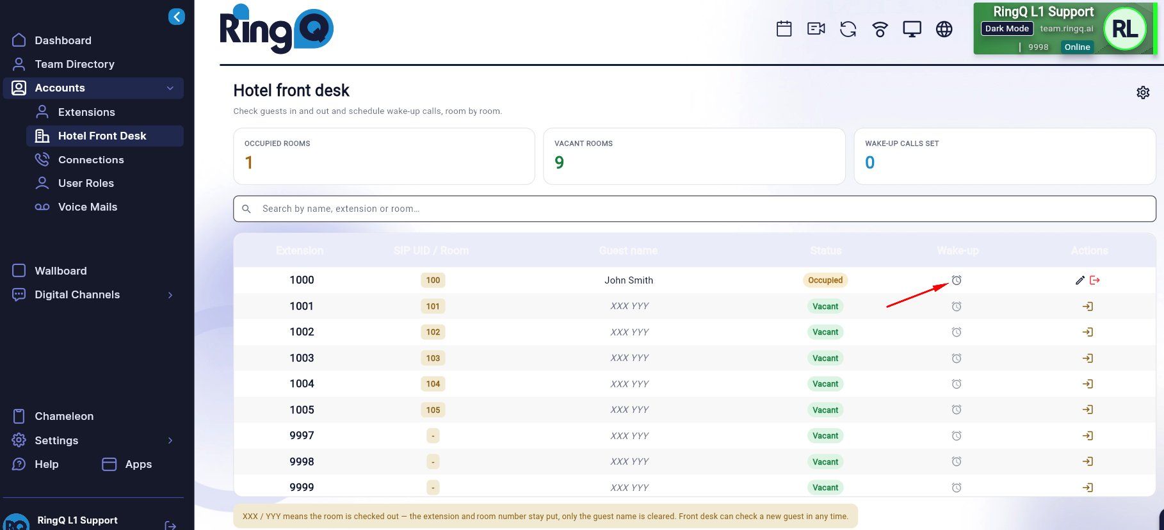Sort by the Guest name column header
The width and height of the screenshot is (1164, 530).
[x=628, y=250]
